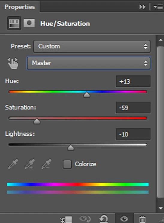Select the layer mask icon

click(29, 23)
